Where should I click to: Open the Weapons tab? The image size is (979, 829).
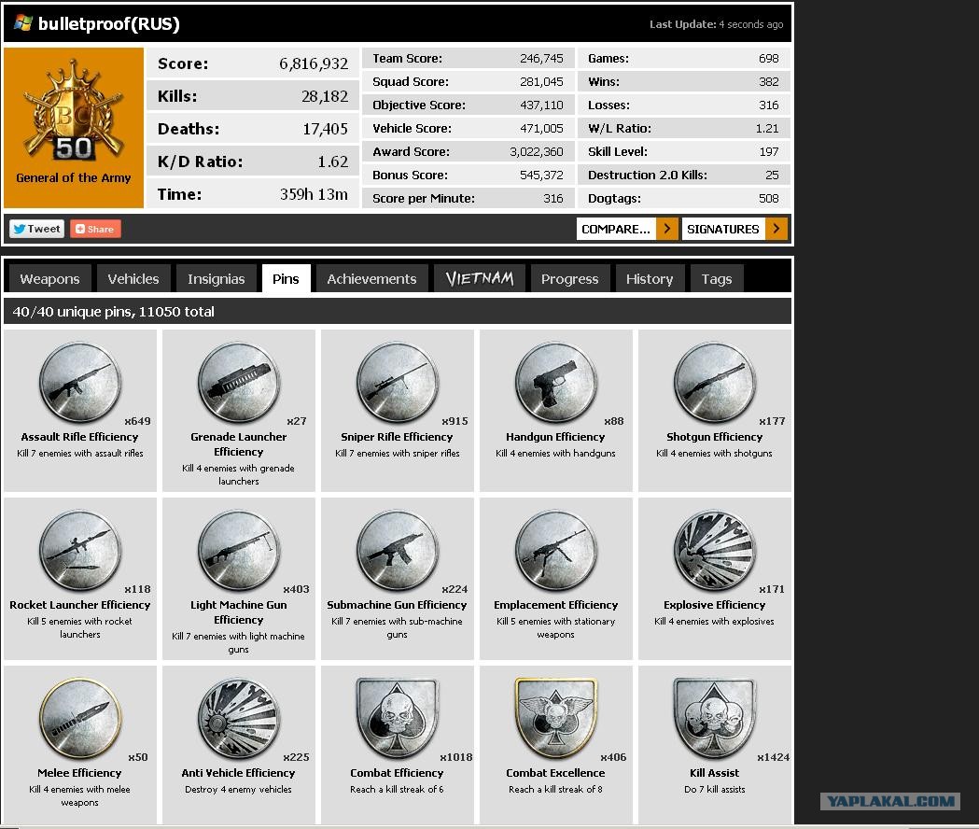pyautogui.click(x=49, y=278)
